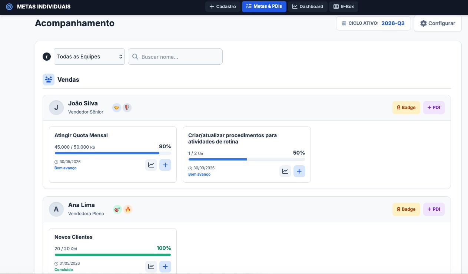
Task: Click the 30/09/2026 deadline date
Action: pyautogui.click(x=204, y=168)
